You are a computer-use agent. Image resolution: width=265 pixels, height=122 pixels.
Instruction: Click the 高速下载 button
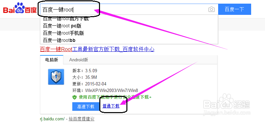tap(86, 107)
